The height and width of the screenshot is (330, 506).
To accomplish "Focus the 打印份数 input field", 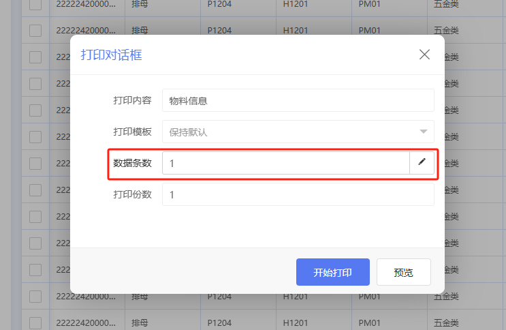I will click(x=298, y=194).
